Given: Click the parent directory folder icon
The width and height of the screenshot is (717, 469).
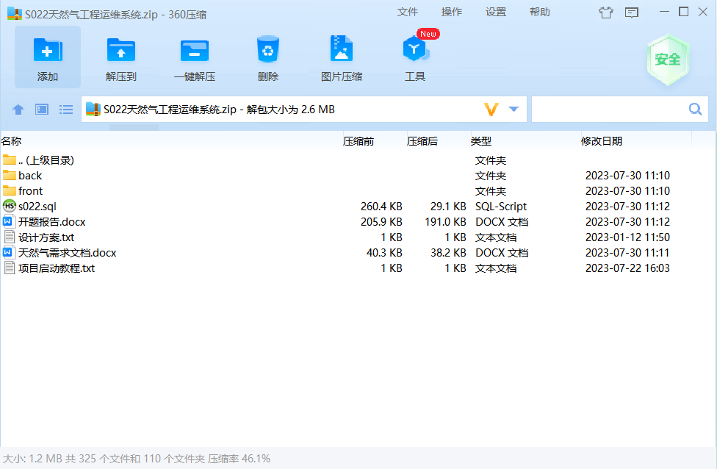Looking at the screenshot, I should [x=9, y=160].
